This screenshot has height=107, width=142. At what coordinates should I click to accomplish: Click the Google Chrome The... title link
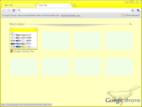(25, 51)
